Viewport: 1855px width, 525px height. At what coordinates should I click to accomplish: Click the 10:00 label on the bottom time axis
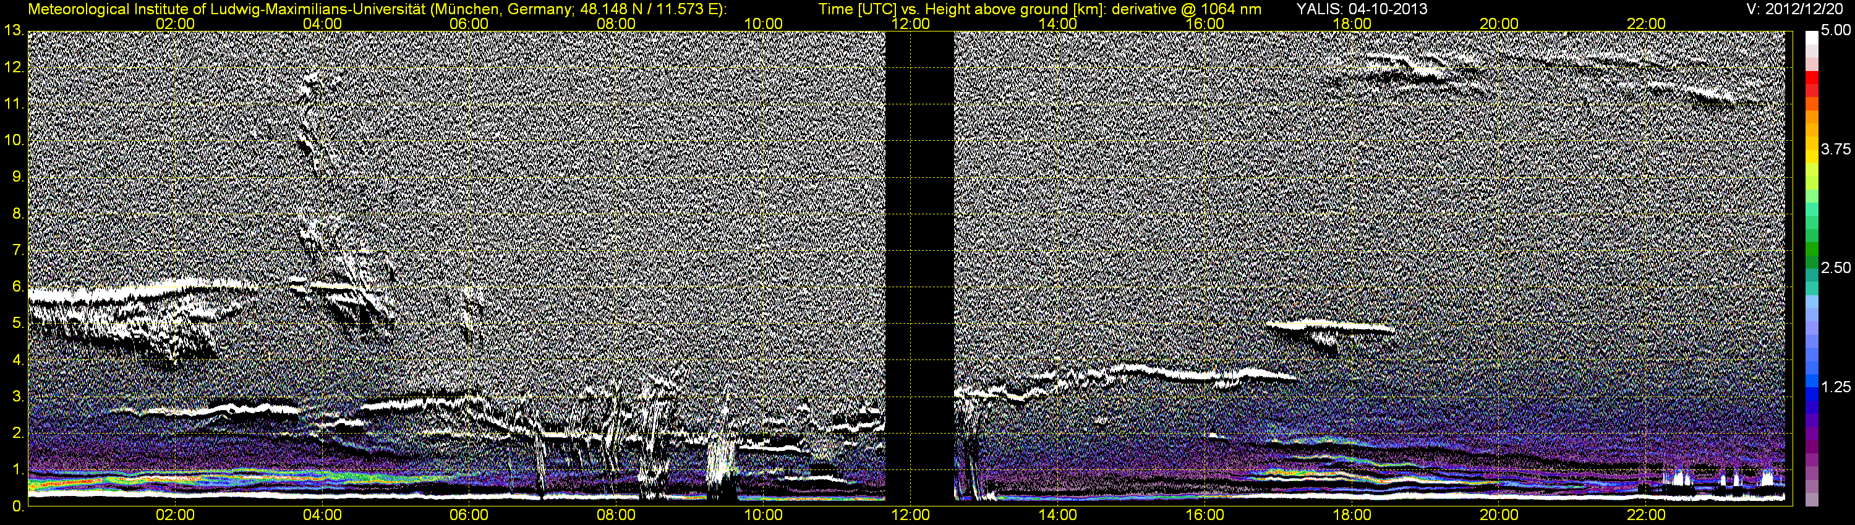point(763,515)
